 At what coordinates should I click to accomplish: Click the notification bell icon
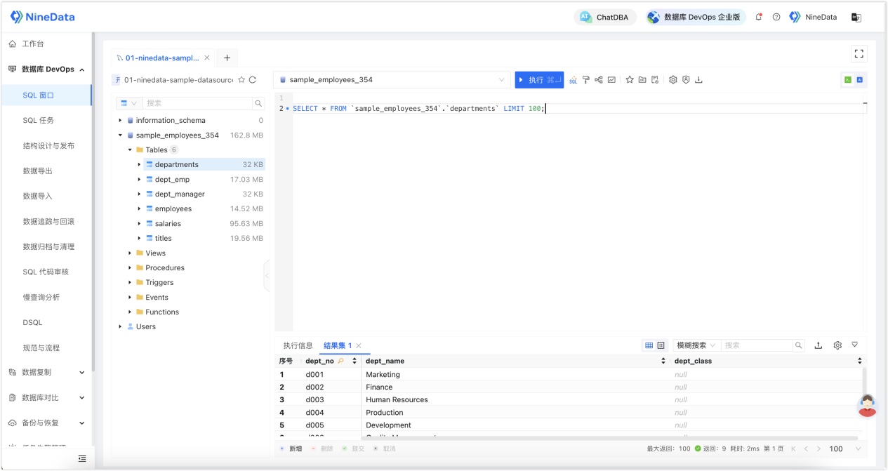[759, 17]
